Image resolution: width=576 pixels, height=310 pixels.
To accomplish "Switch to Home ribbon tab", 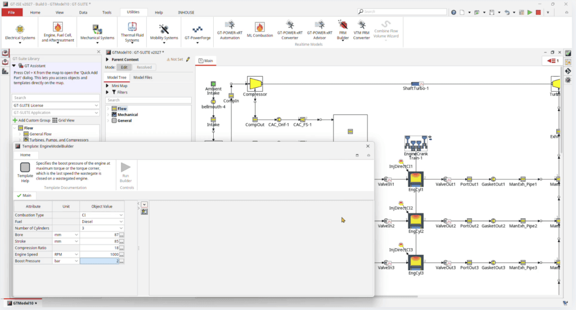I will (35, 12).
